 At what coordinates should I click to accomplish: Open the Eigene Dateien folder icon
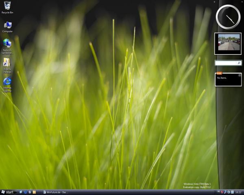click(7, 63)
